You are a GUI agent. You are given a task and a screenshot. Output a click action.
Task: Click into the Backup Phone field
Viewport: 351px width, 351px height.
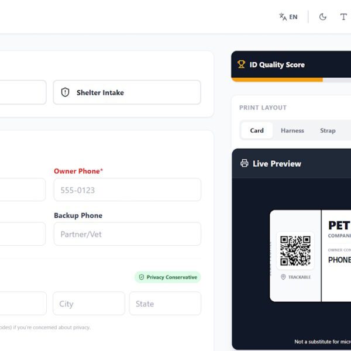click(x=127, y=234)
